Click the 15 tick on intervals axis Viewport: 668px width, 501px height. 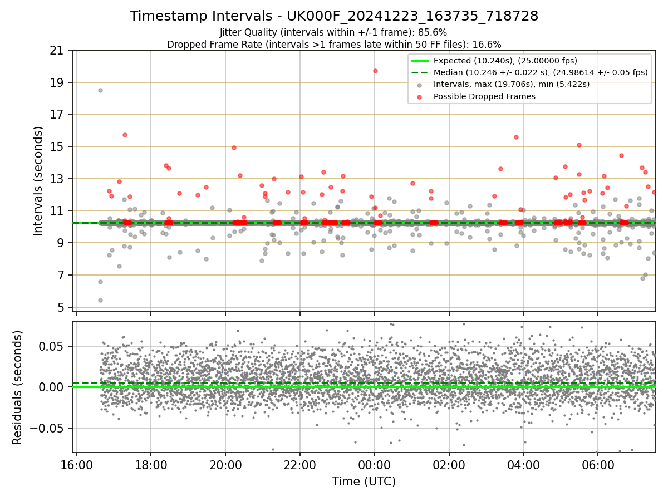(x=56, y=147)
